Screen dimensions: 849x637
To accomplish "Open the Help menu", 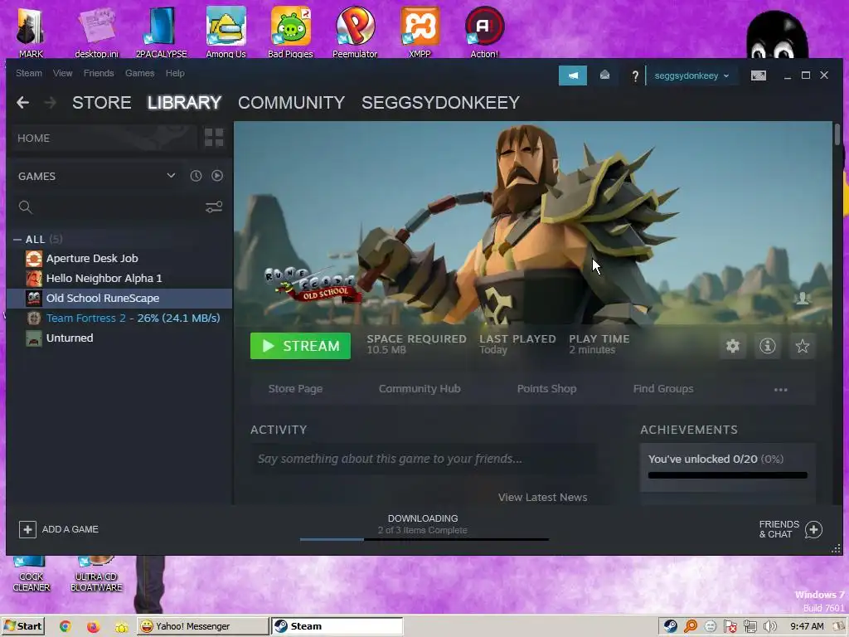I will coord(175,73).
